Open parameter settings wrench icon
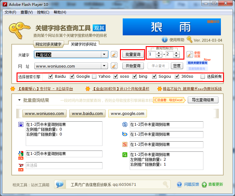Image resolution: width=235 pixels, height=196 pixels. [190, 55]
